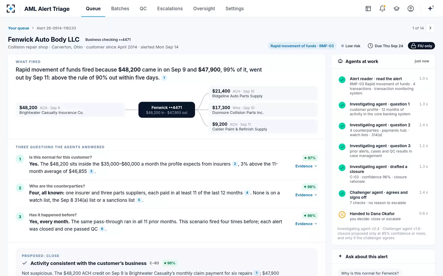Click the 96% confidence badge on proposed closure
443x276 pixels.
coord(170,263)
